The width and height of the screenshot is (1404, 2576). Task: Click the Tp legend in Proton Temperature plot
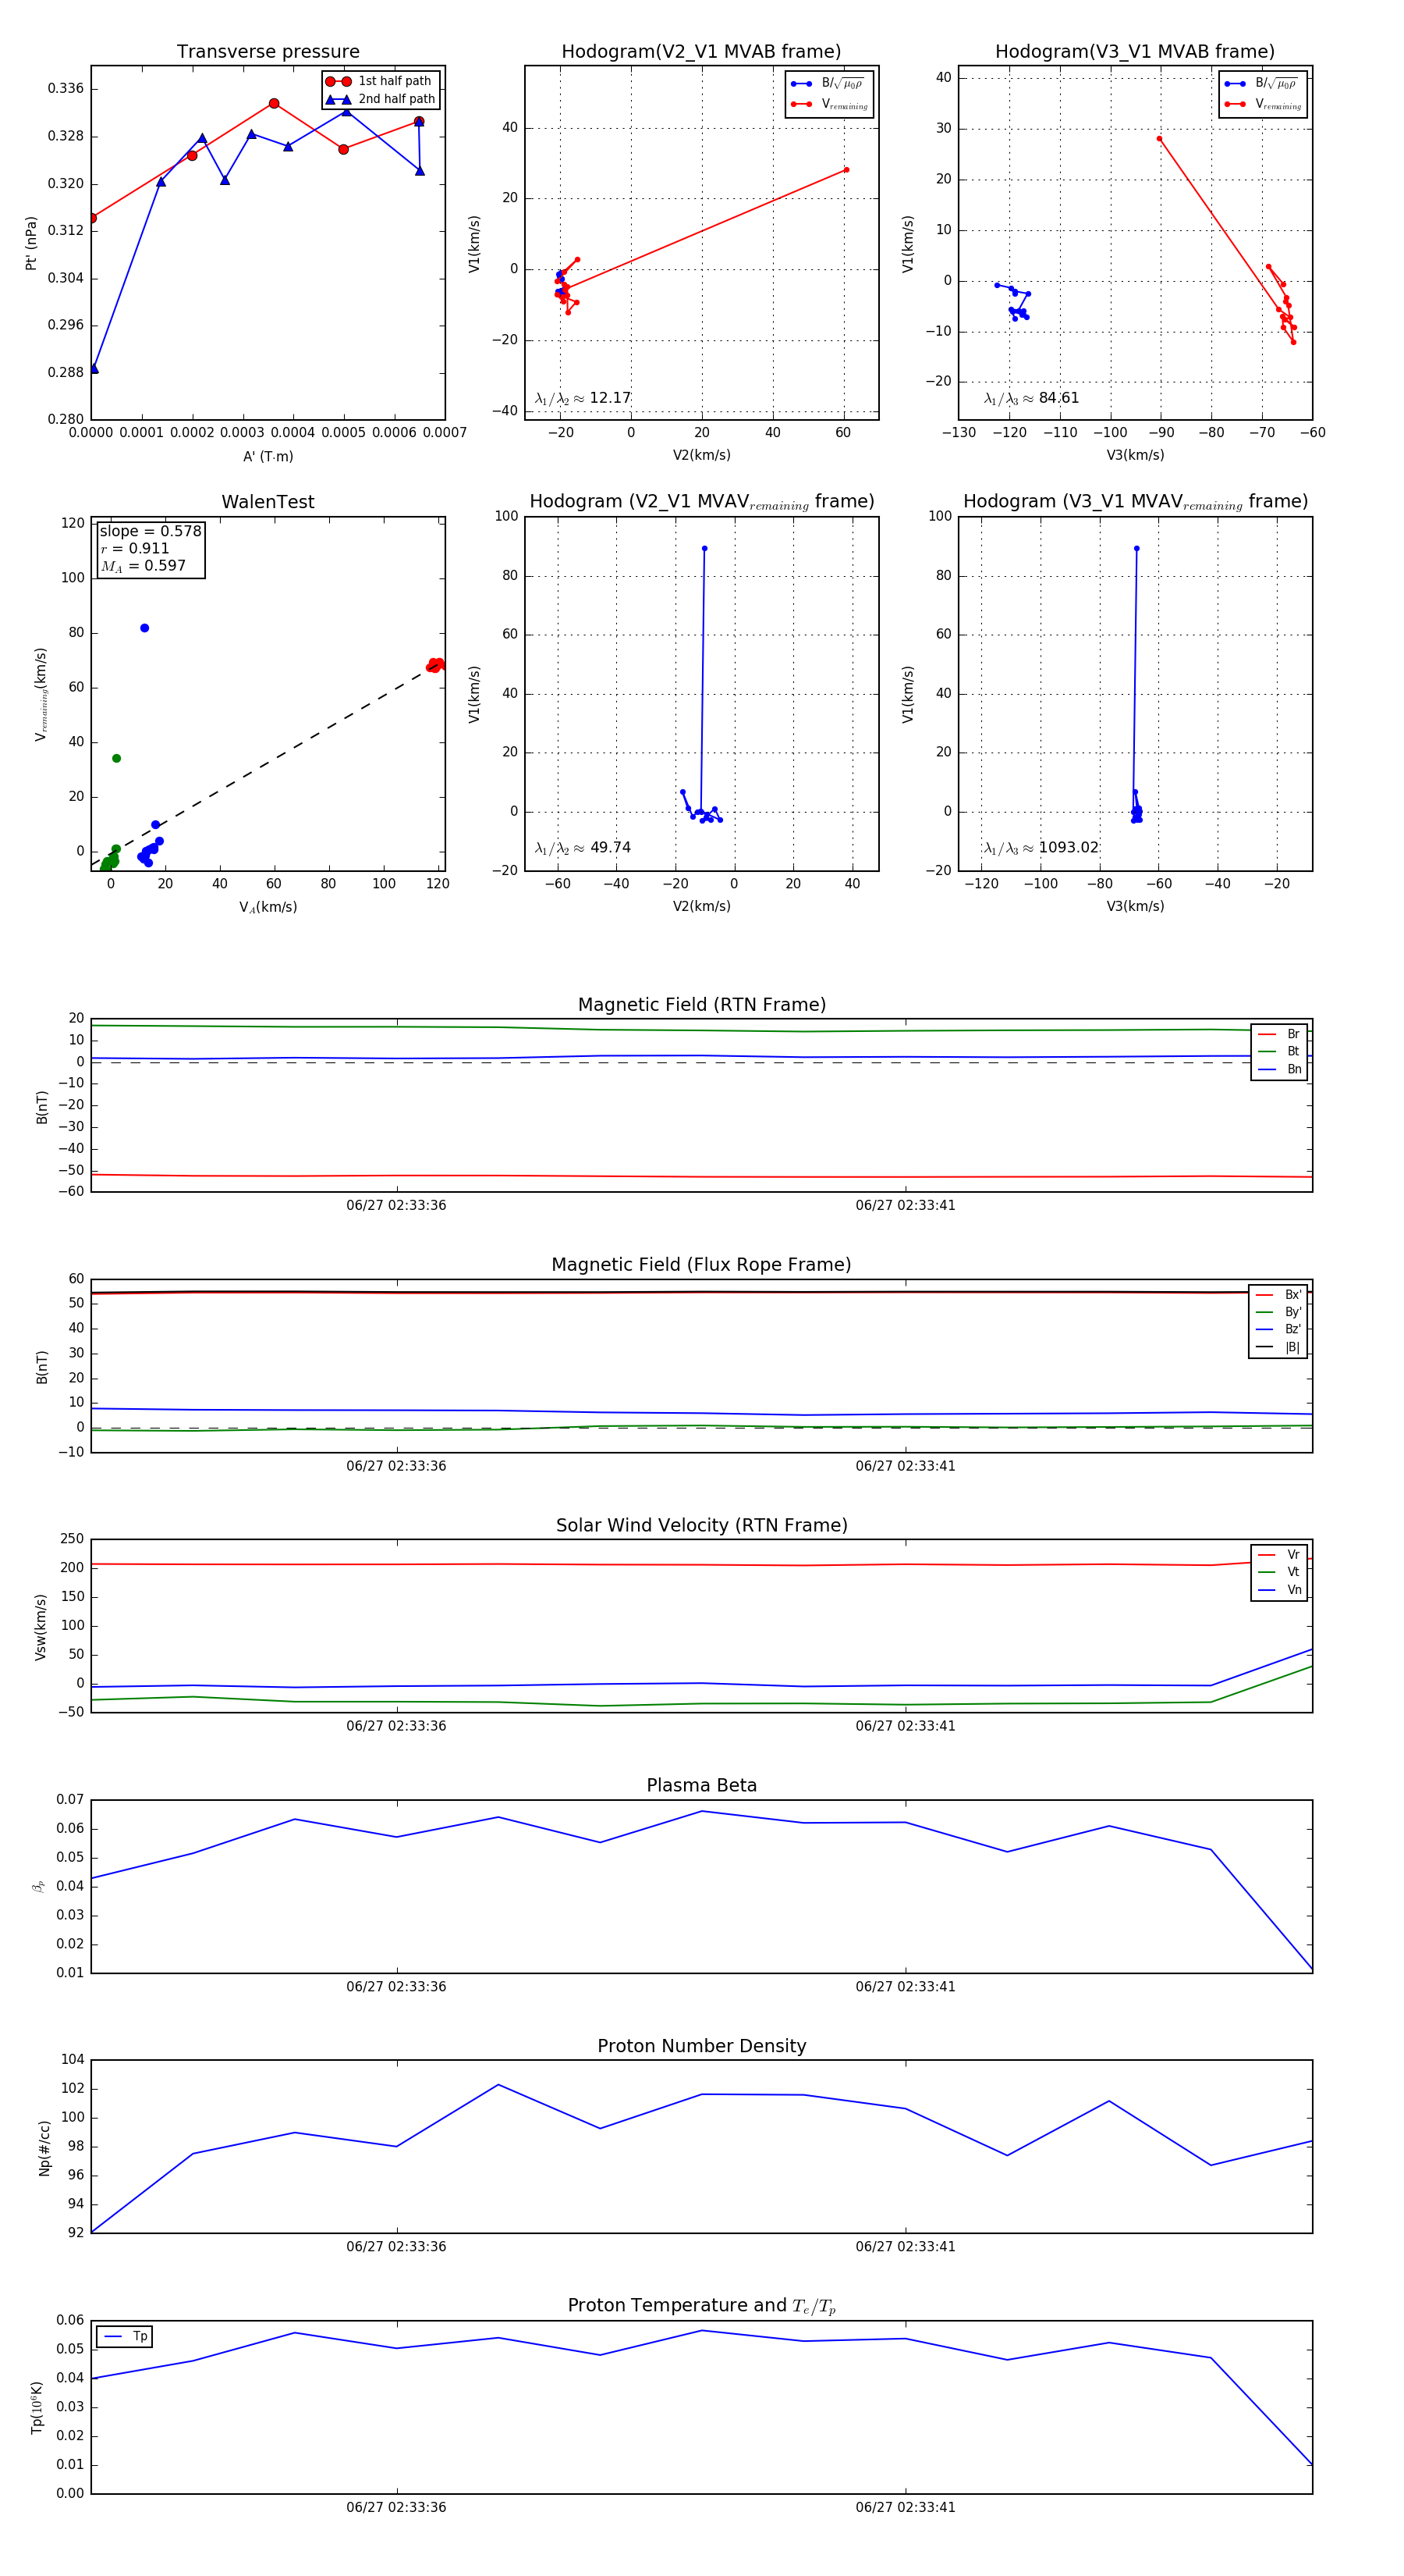[125, 2336]
